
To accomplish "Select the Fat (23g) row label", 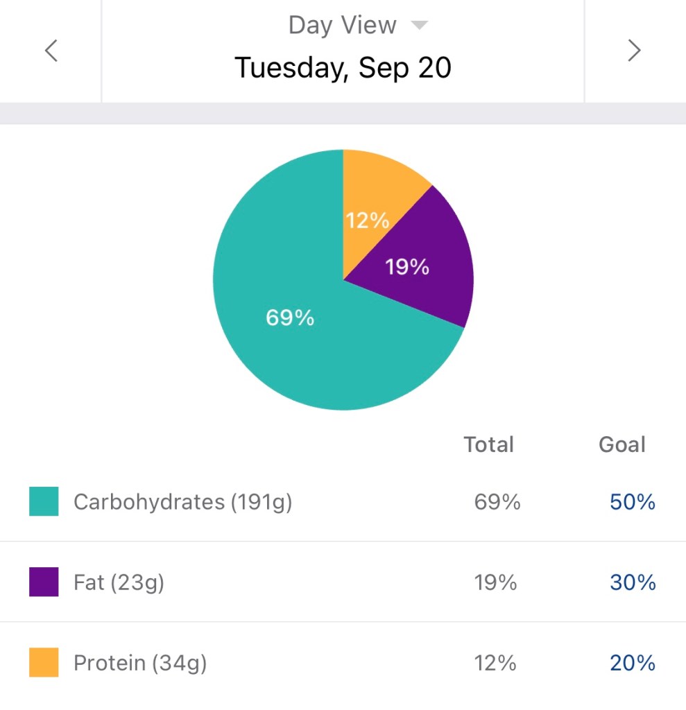I will pos(119,582).
